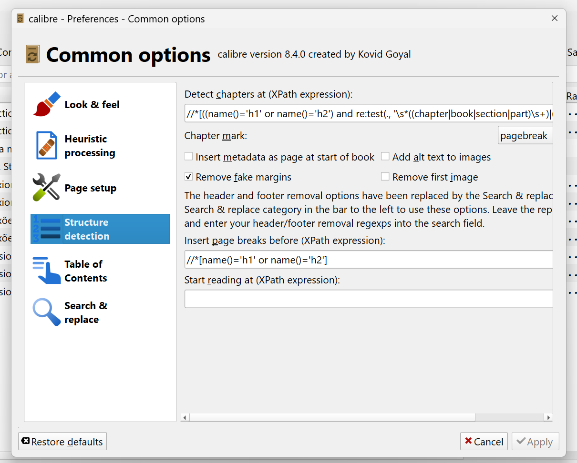Viewport: 577px width, 463px height.
Task: Tick the Remove first image checkbox
Action: click(x=385, y=177)
